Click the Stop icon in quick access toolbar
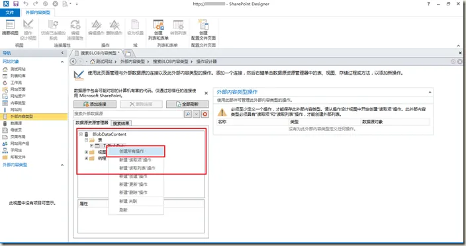Viewport: 466px width, 246px height. tap(55, 4)
